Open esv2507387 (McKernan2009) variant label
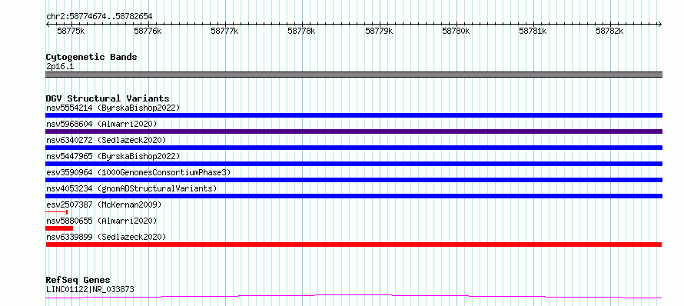Viewport: 684px width, 306px height. (104, 205)
